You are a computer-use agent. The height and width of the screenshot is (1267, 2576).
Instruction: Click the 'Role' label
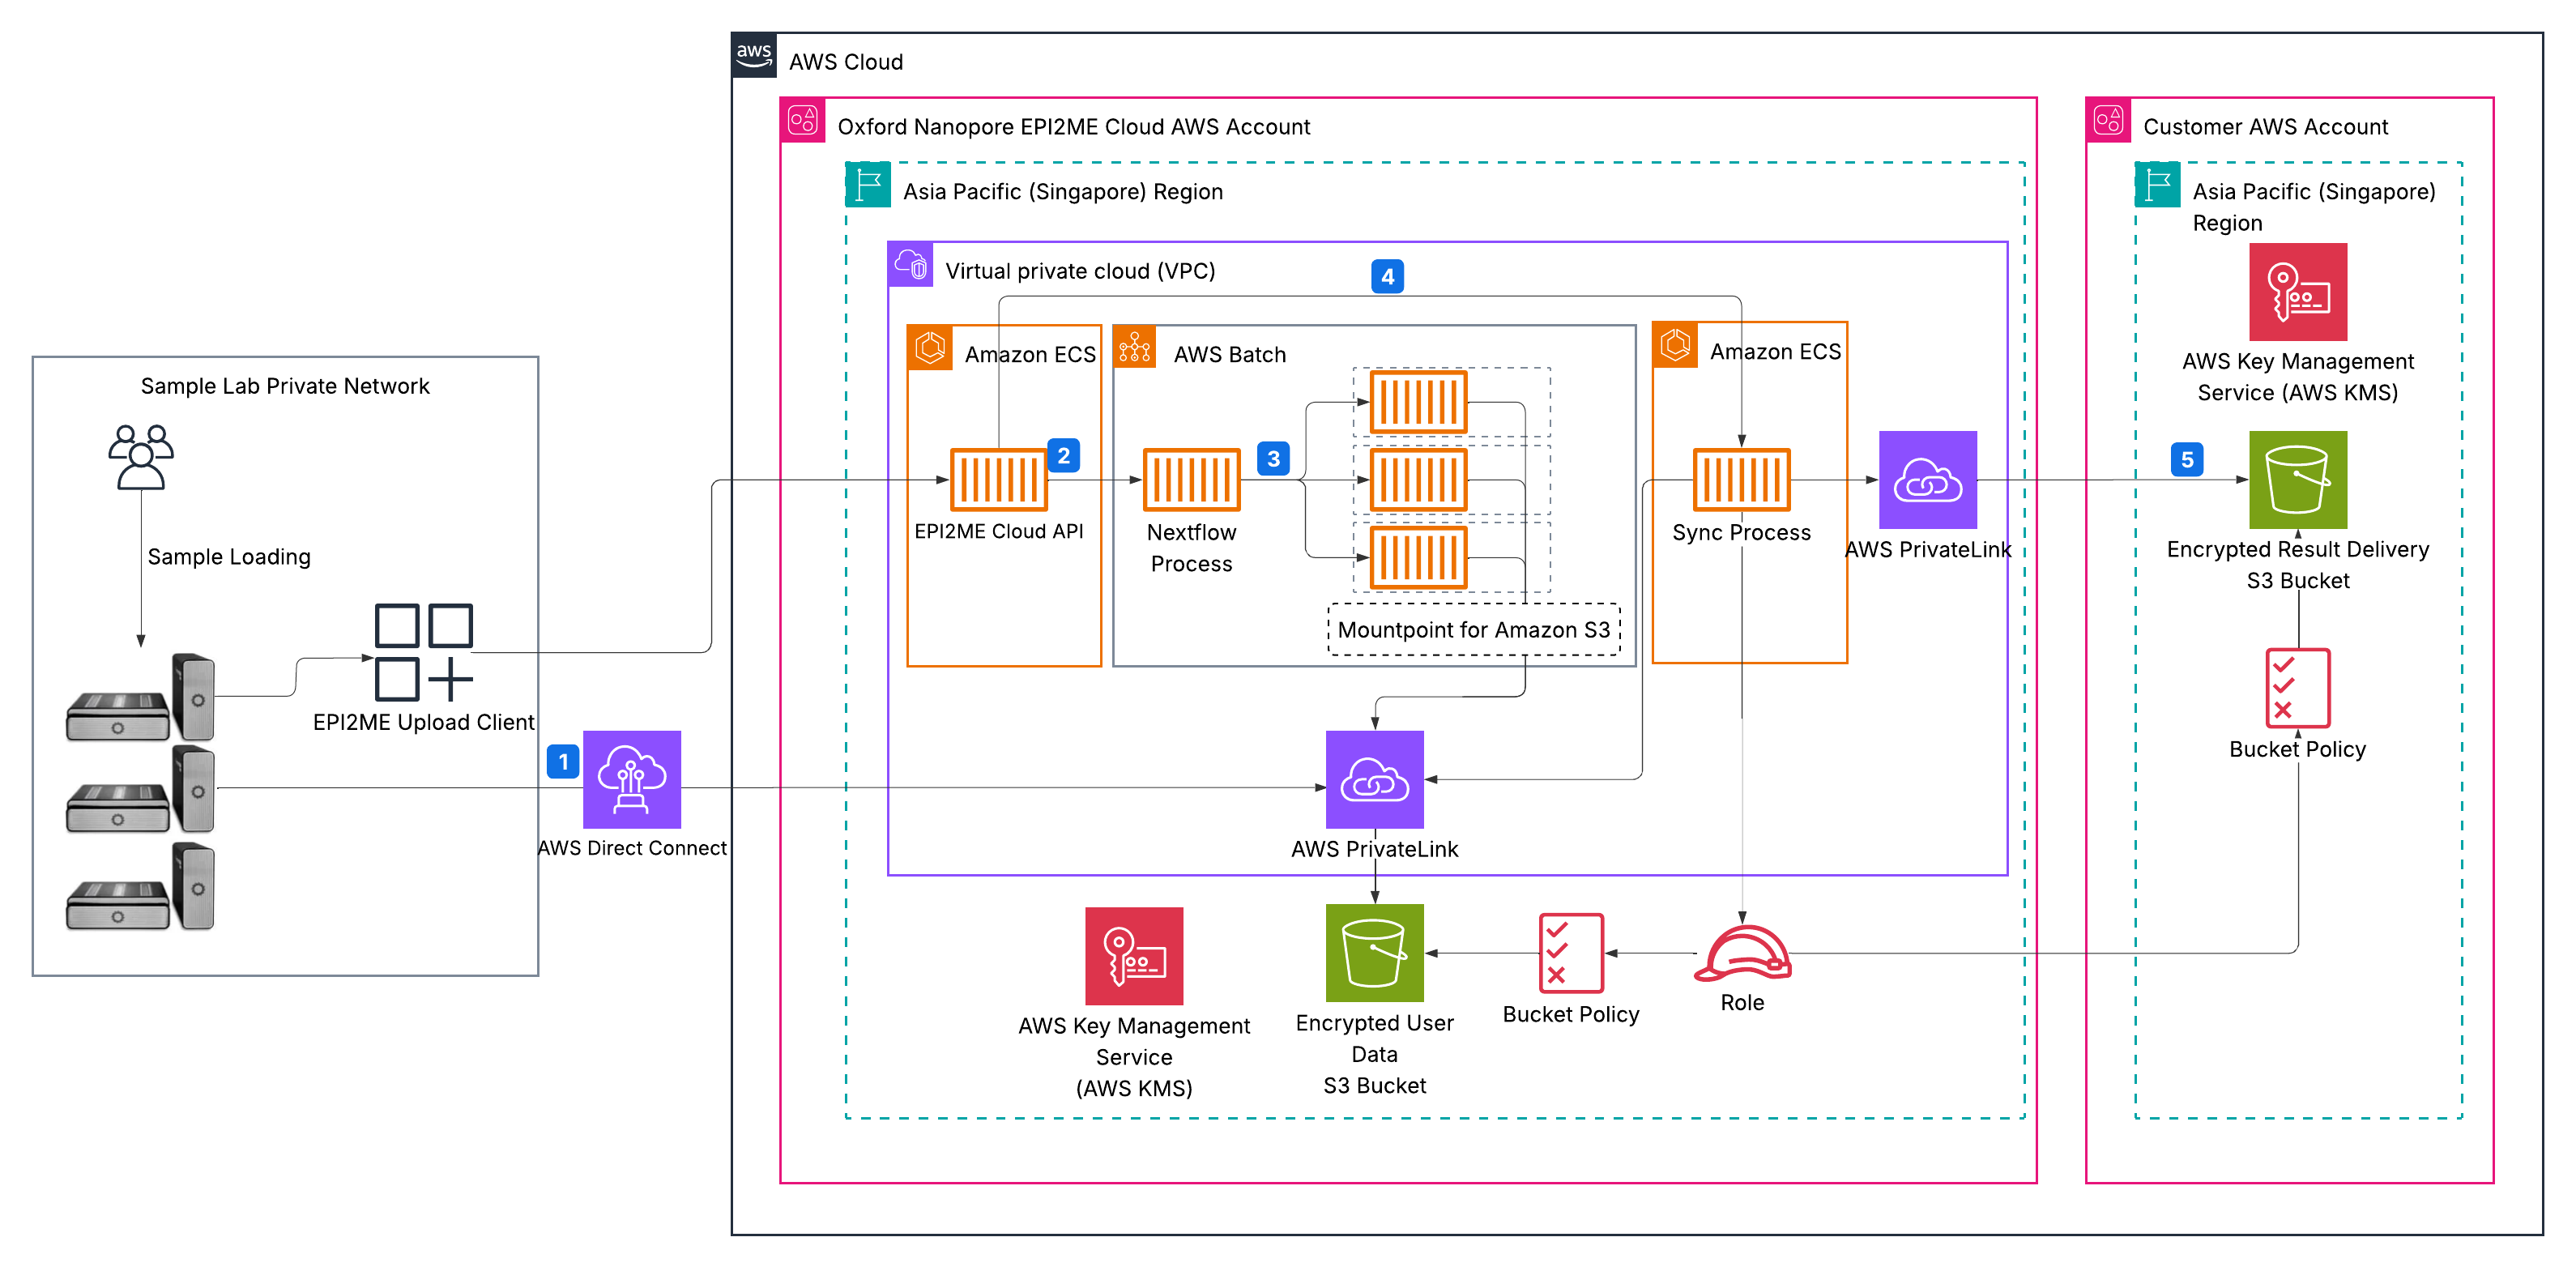[1742, 1003]
